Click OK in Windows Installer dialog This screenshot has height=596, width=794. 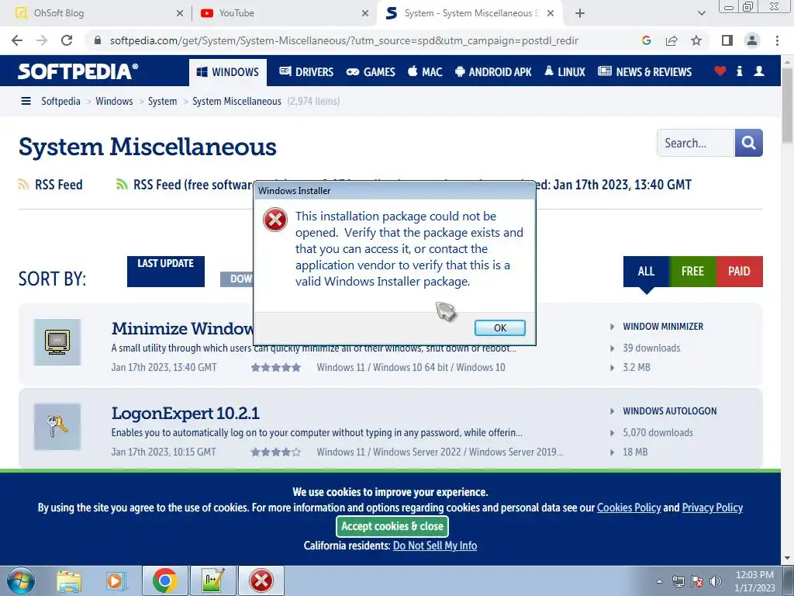[500, 328]
